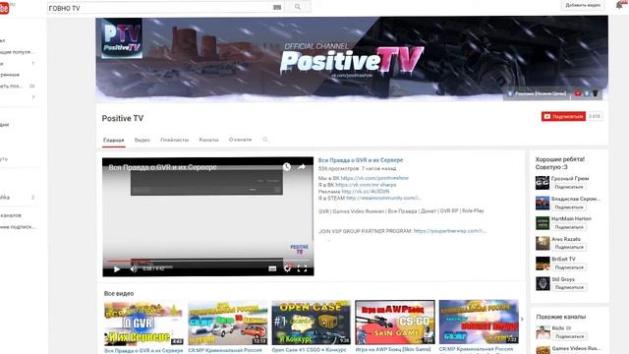Click the subscriber count 3 418
The height and width of the screenshot is (354, 629).
tap(595, 116)
